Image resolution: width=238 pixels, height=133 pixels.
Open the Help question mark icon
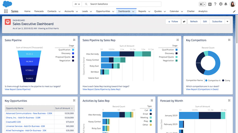click(x=215, y=4)
